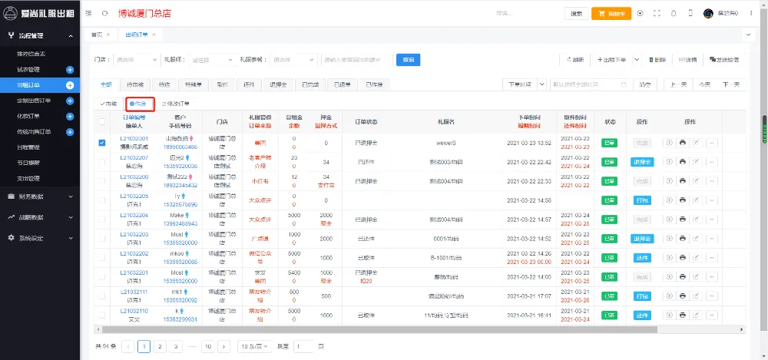Tick the select-all checkbox in the table header

102,121
